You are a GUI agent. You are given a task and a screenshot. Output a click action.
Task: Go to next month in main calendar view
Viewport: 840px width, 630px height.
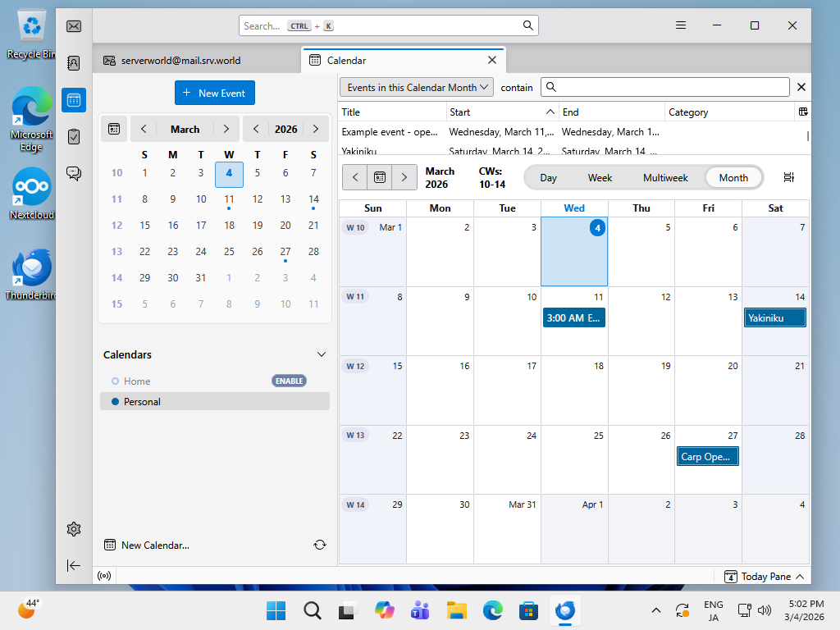[404, 177]
